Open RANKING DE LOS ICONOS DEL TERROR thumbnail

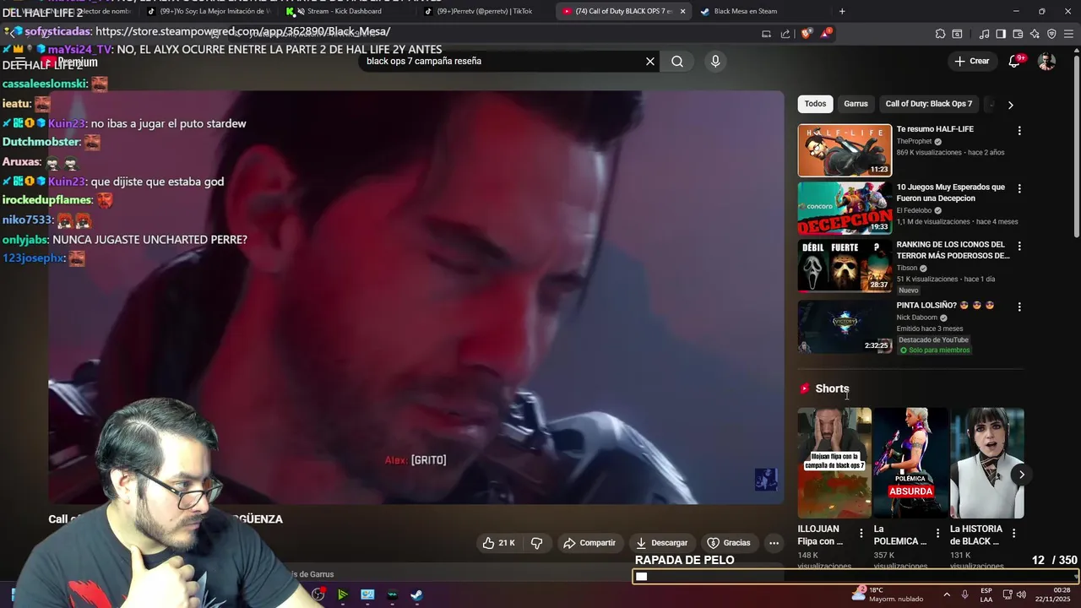(x=845, y=265)
